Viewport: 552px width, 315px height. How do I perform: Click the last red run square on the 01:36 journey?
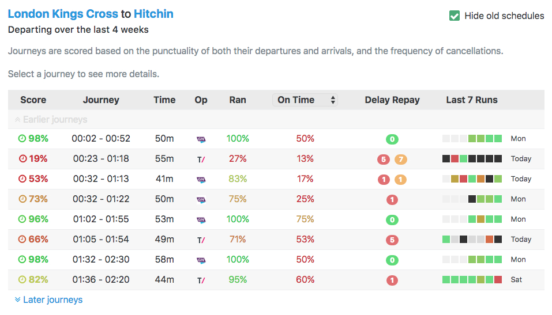tap(498, 280)
